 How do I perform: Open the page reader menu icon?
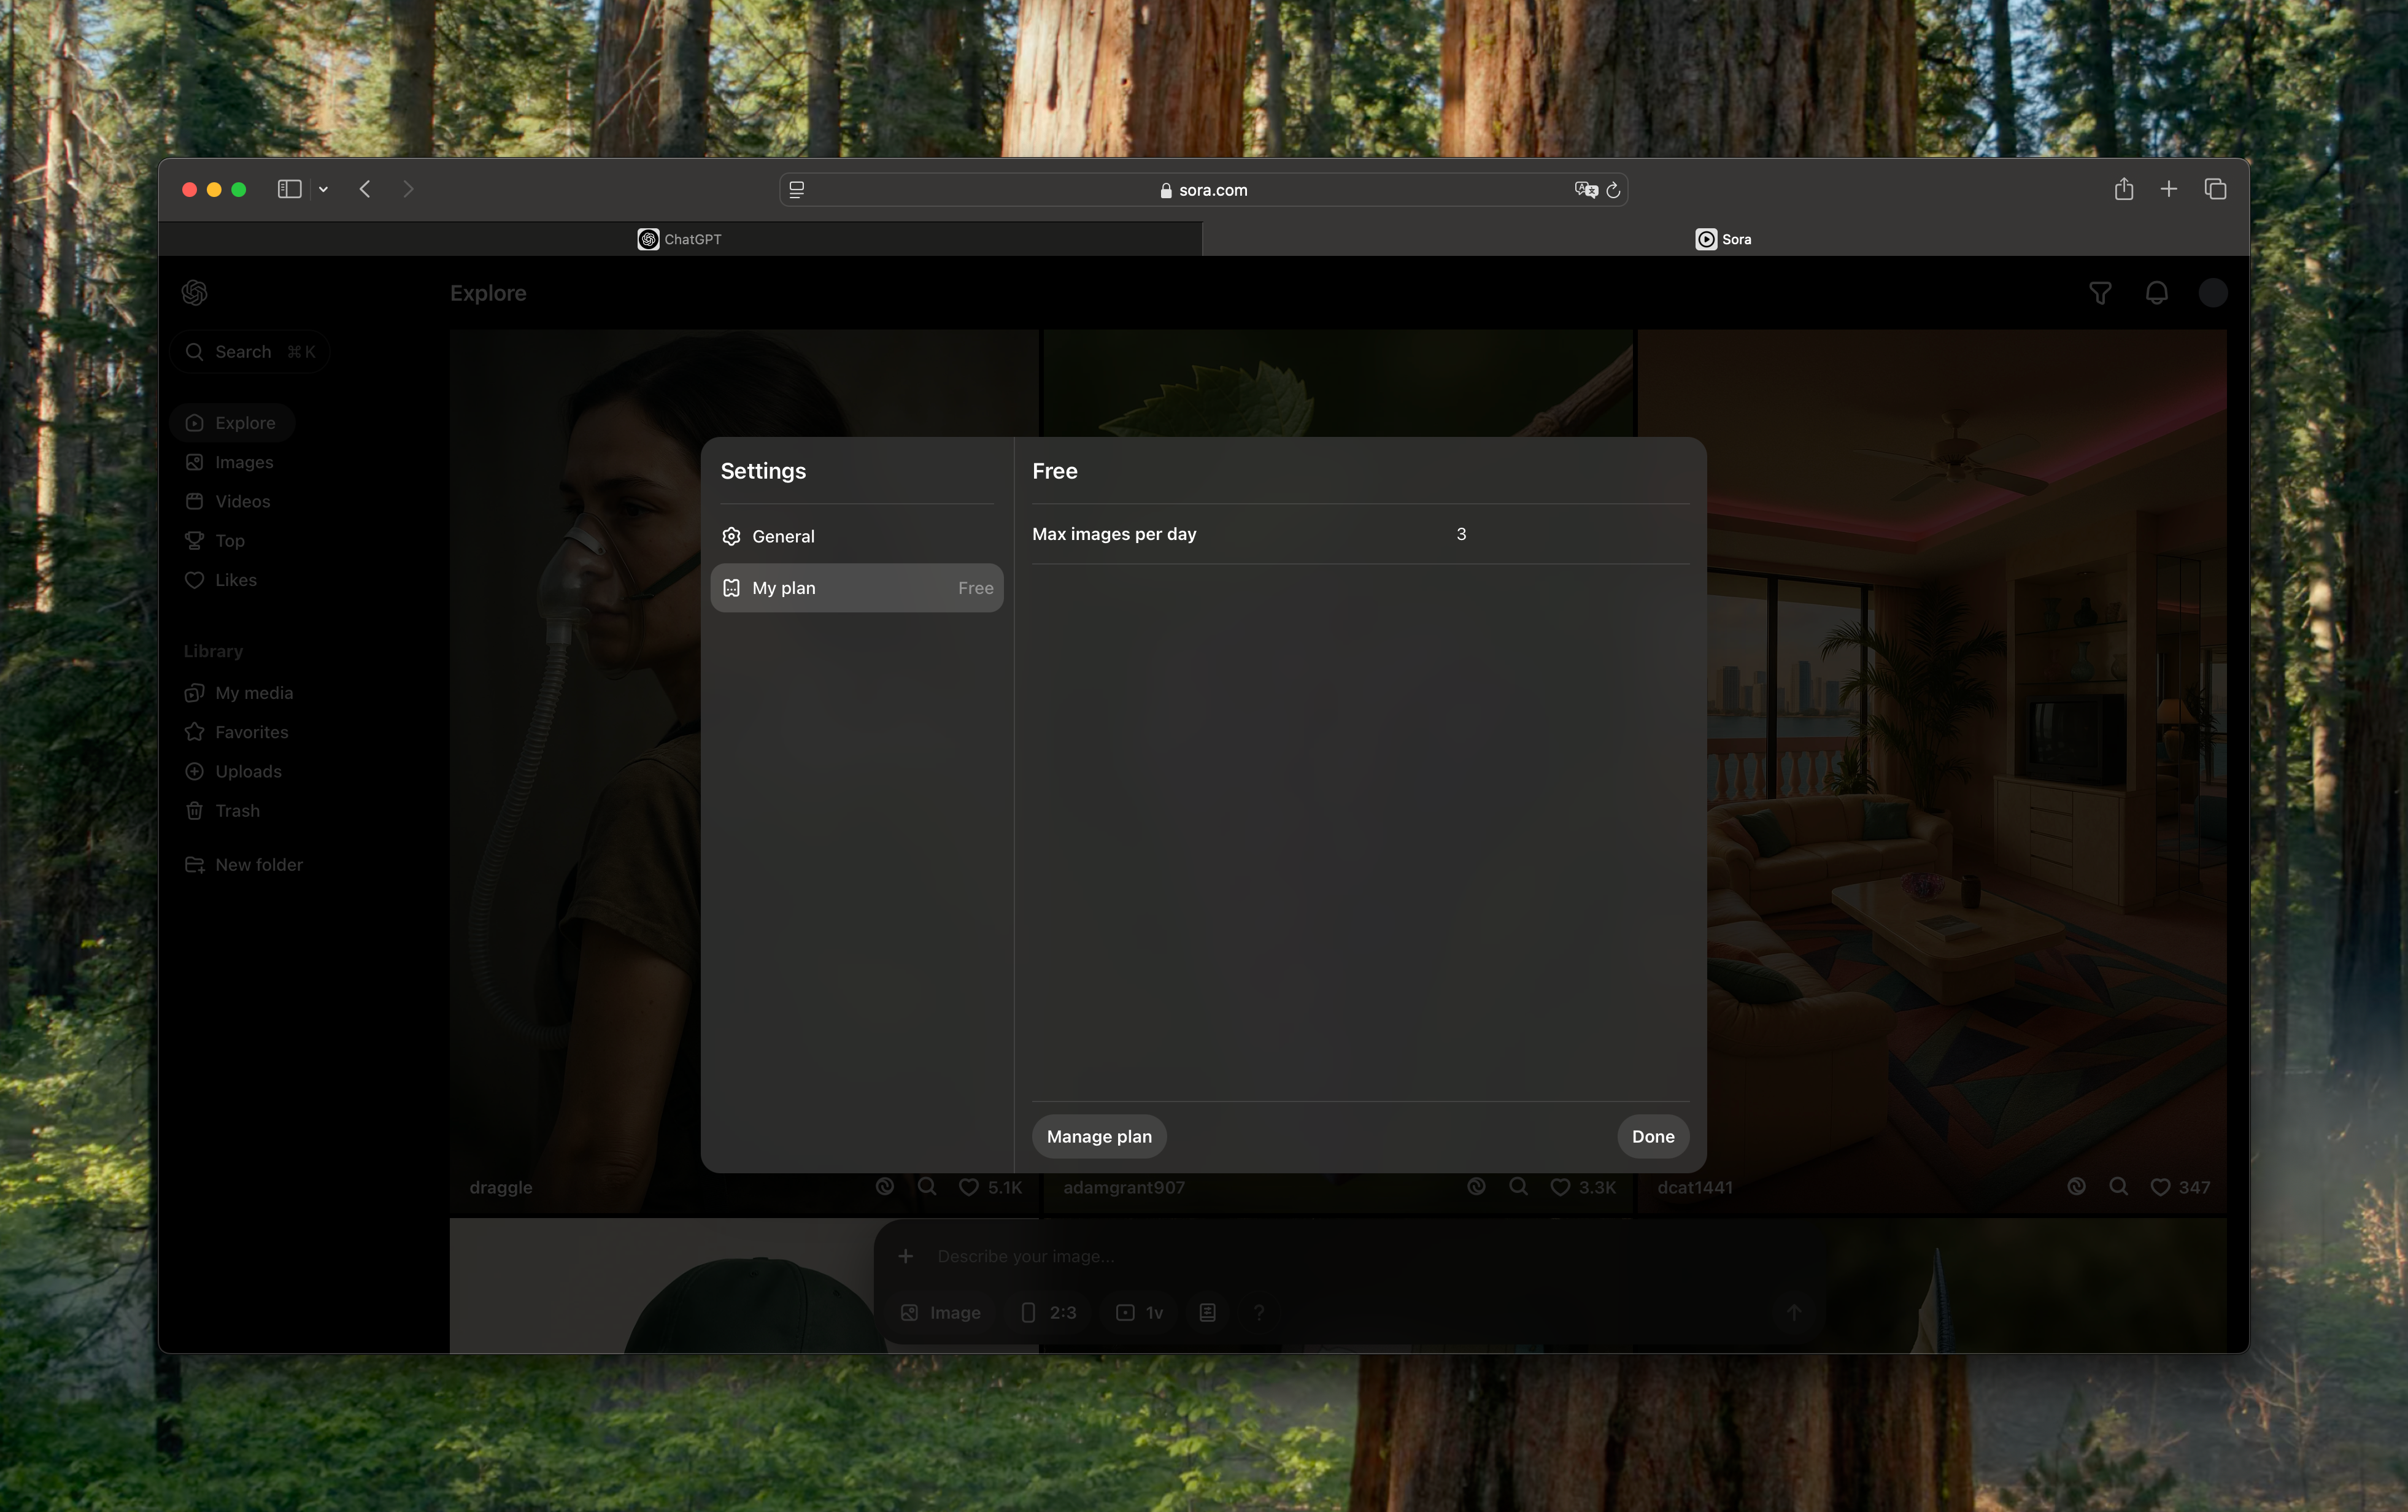[797, 190]
